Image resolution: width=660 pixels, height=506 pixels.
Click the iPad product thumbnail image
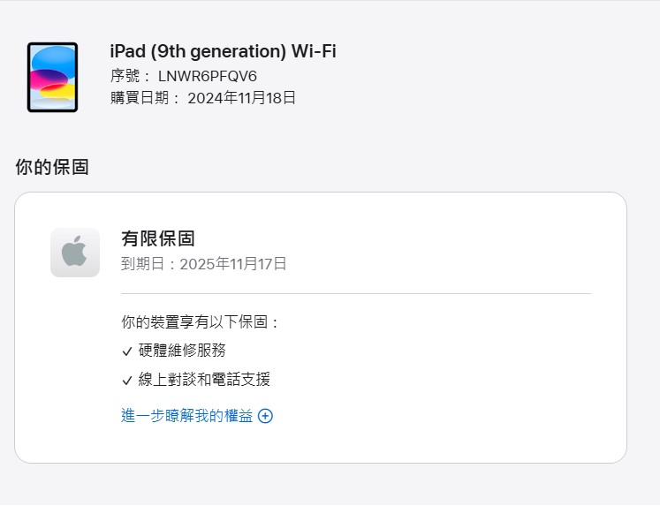[x=52, y=77]
